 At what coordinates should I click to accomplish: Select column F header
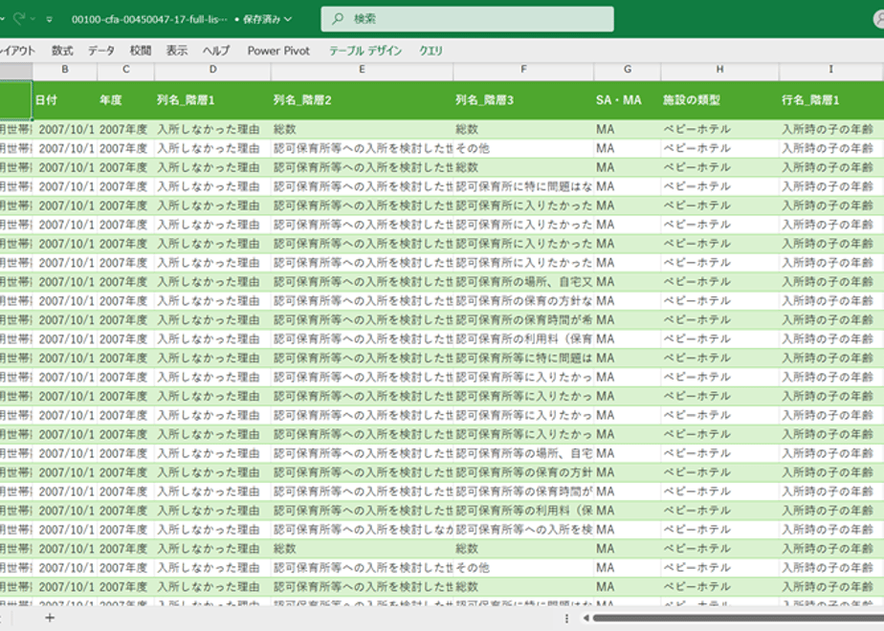point(523,69)
